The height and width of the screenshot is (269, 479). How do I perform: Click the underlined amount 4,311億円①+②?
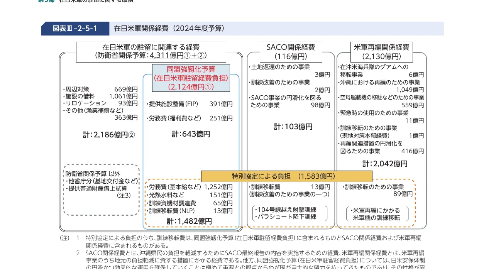point(178,55)
